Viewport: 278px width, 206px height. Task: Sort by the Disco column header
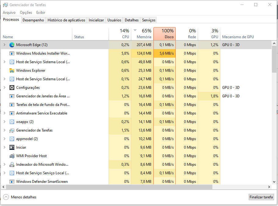(x=165, y=34)
